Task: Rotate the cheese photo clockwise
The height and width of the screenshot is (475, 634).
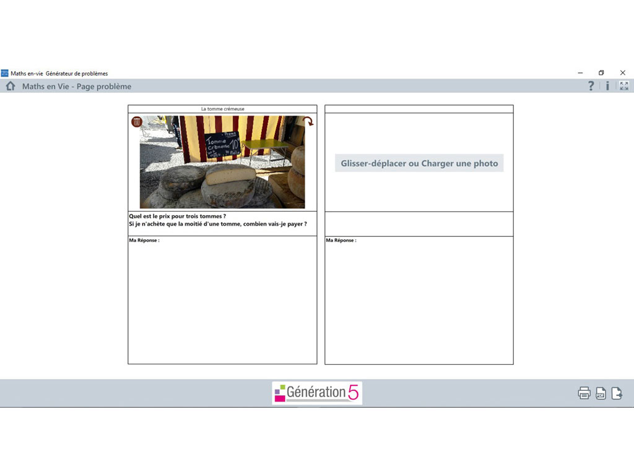Action: pos(308,122)
